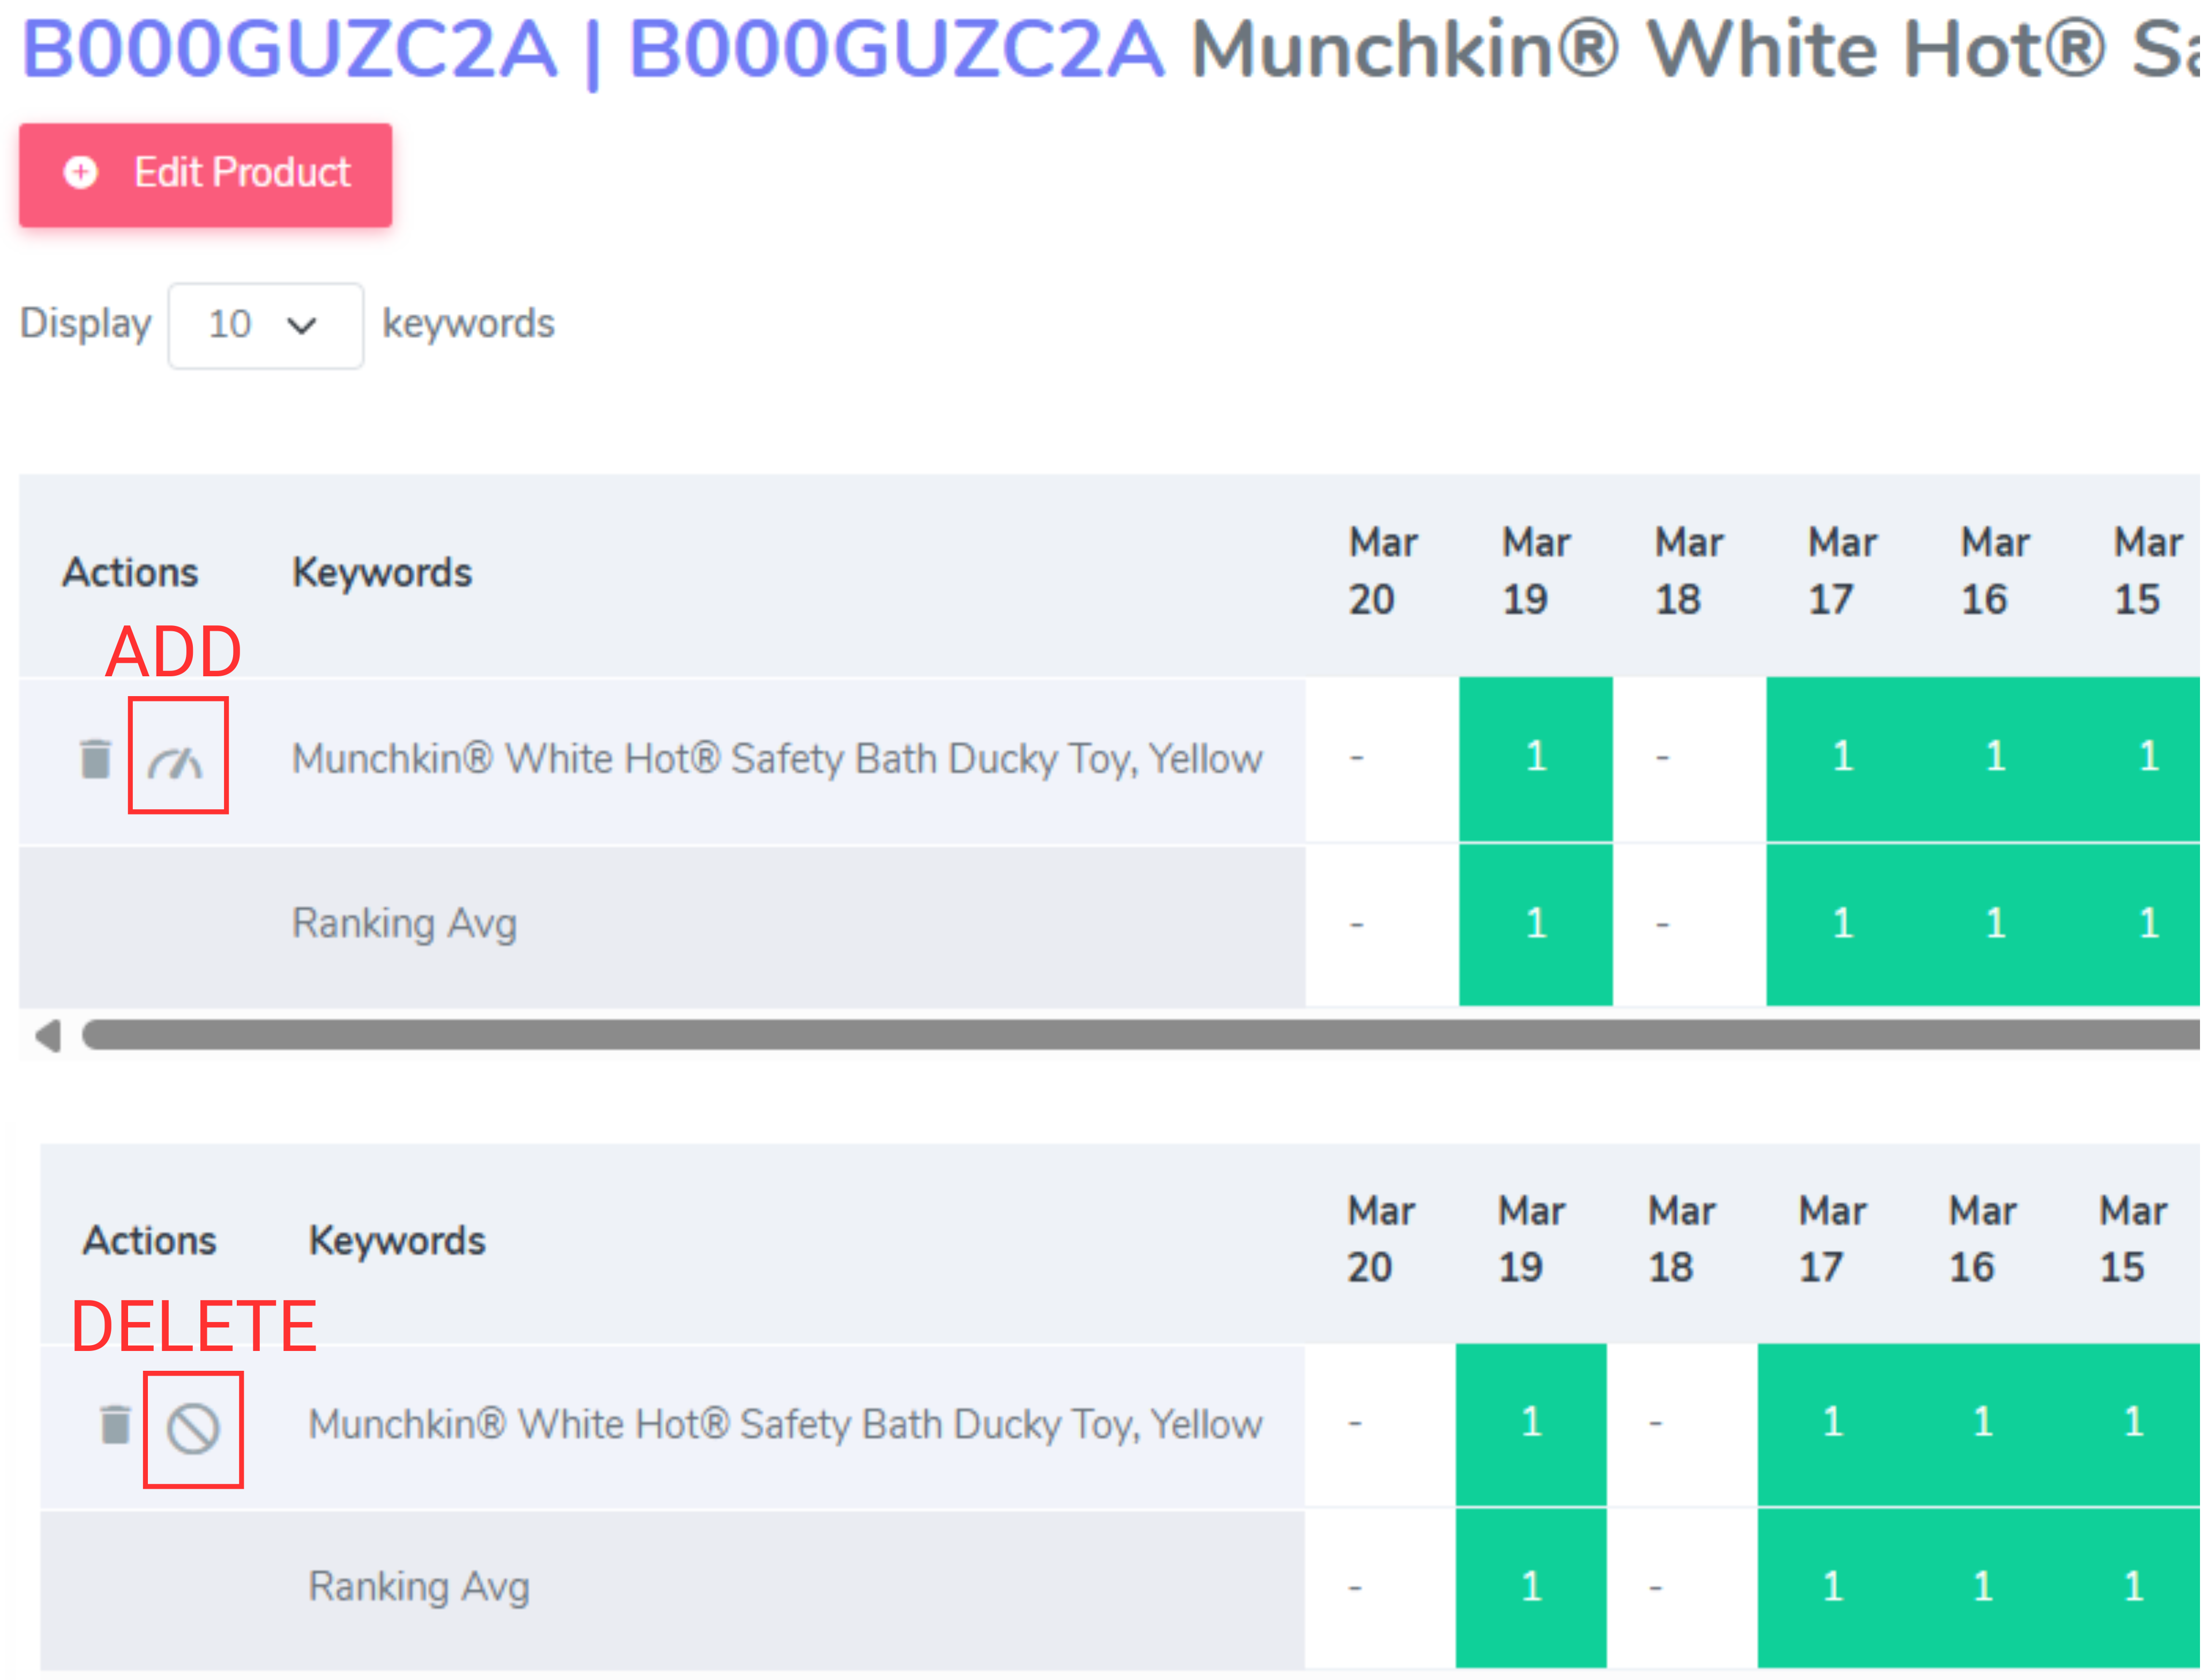This screenshot has width=2208, height=1680.
Task: Click the Keywords column header in upper table
Action: coord(382,573)
